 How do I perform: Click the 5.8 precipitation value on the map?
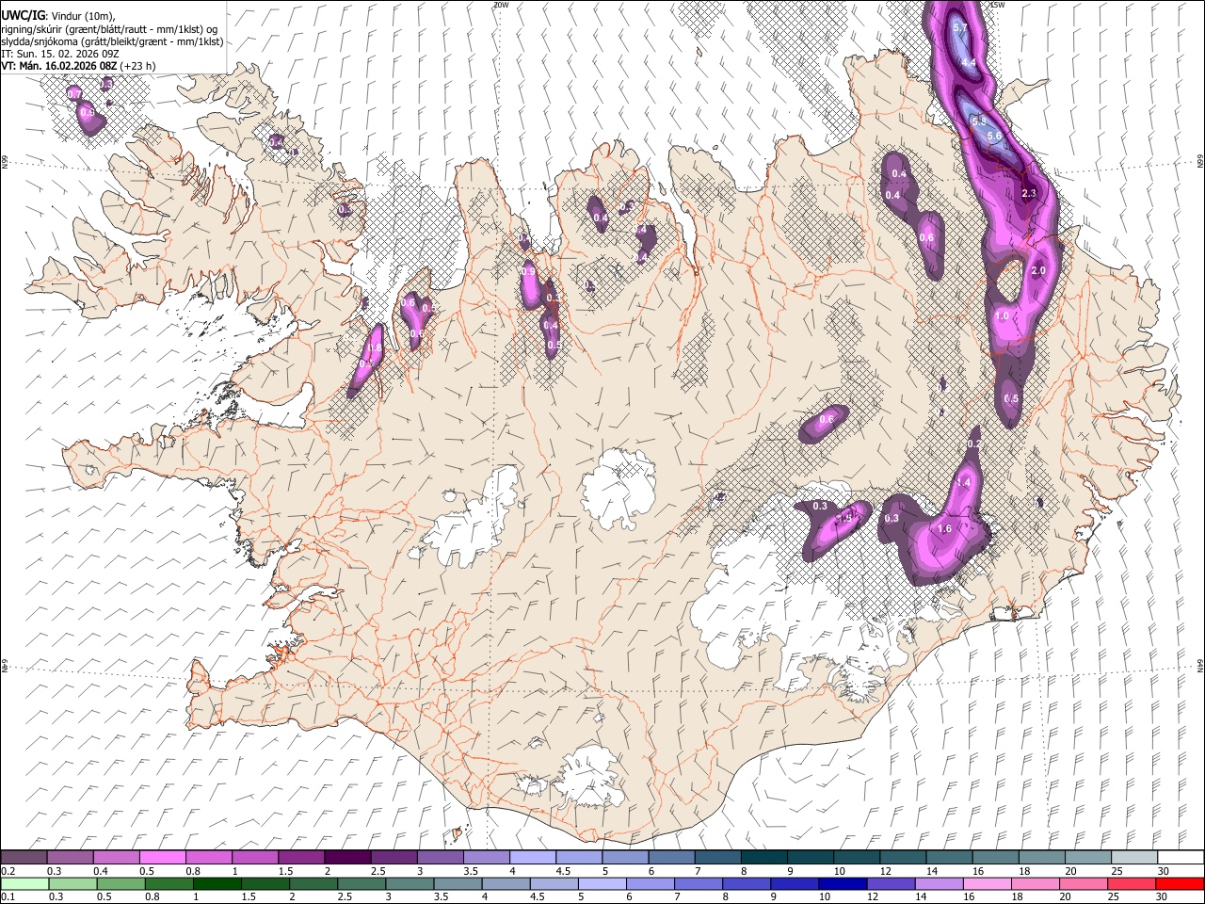[978, 121]
